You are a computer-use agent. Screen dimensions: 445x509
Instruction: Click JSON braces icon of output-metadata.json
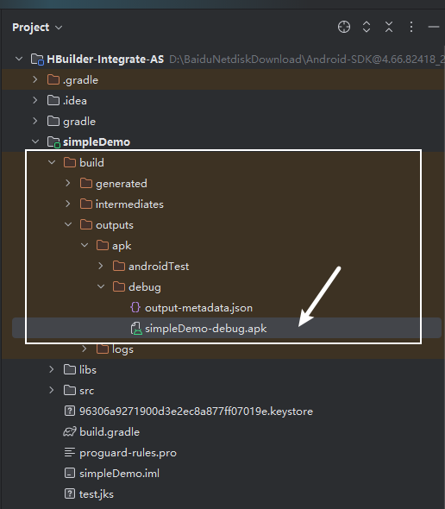coord(135,307)
